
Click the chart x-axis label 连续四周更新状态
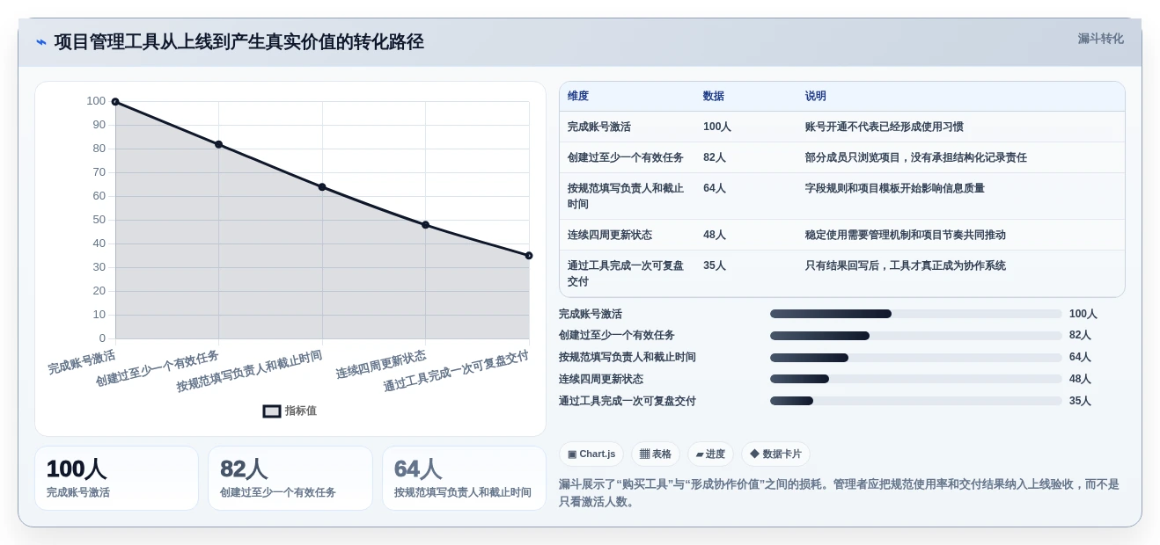pyautogui.click(x=381, y=365)
